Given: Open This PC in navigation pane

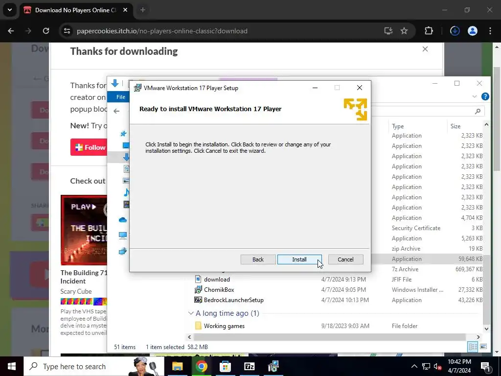Looking at the screenshot, I should click(123, 235).
